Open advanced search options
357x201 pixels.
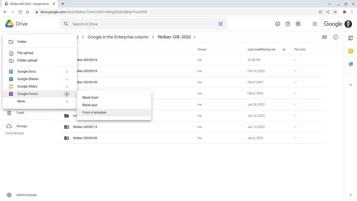point(220,24)
